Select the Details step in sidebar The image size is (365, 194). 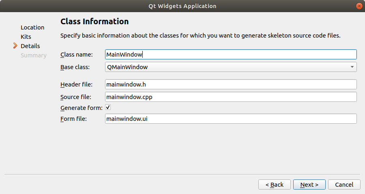pos(30,46)
